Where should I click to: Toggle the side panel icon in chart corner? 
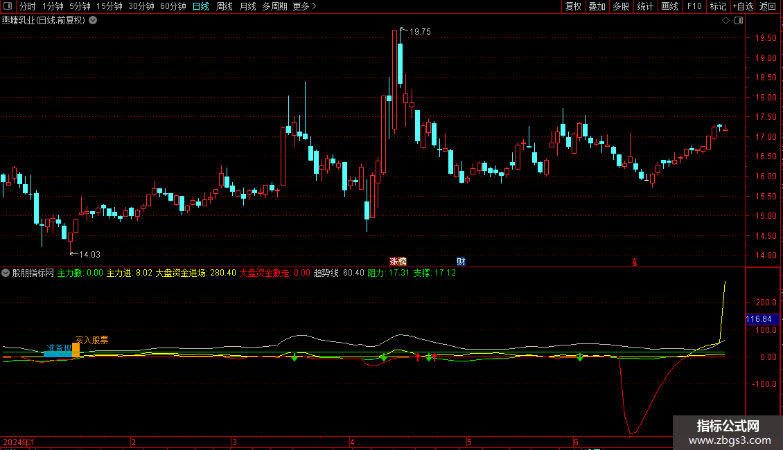pyautogui.click(x=739, y=21)
